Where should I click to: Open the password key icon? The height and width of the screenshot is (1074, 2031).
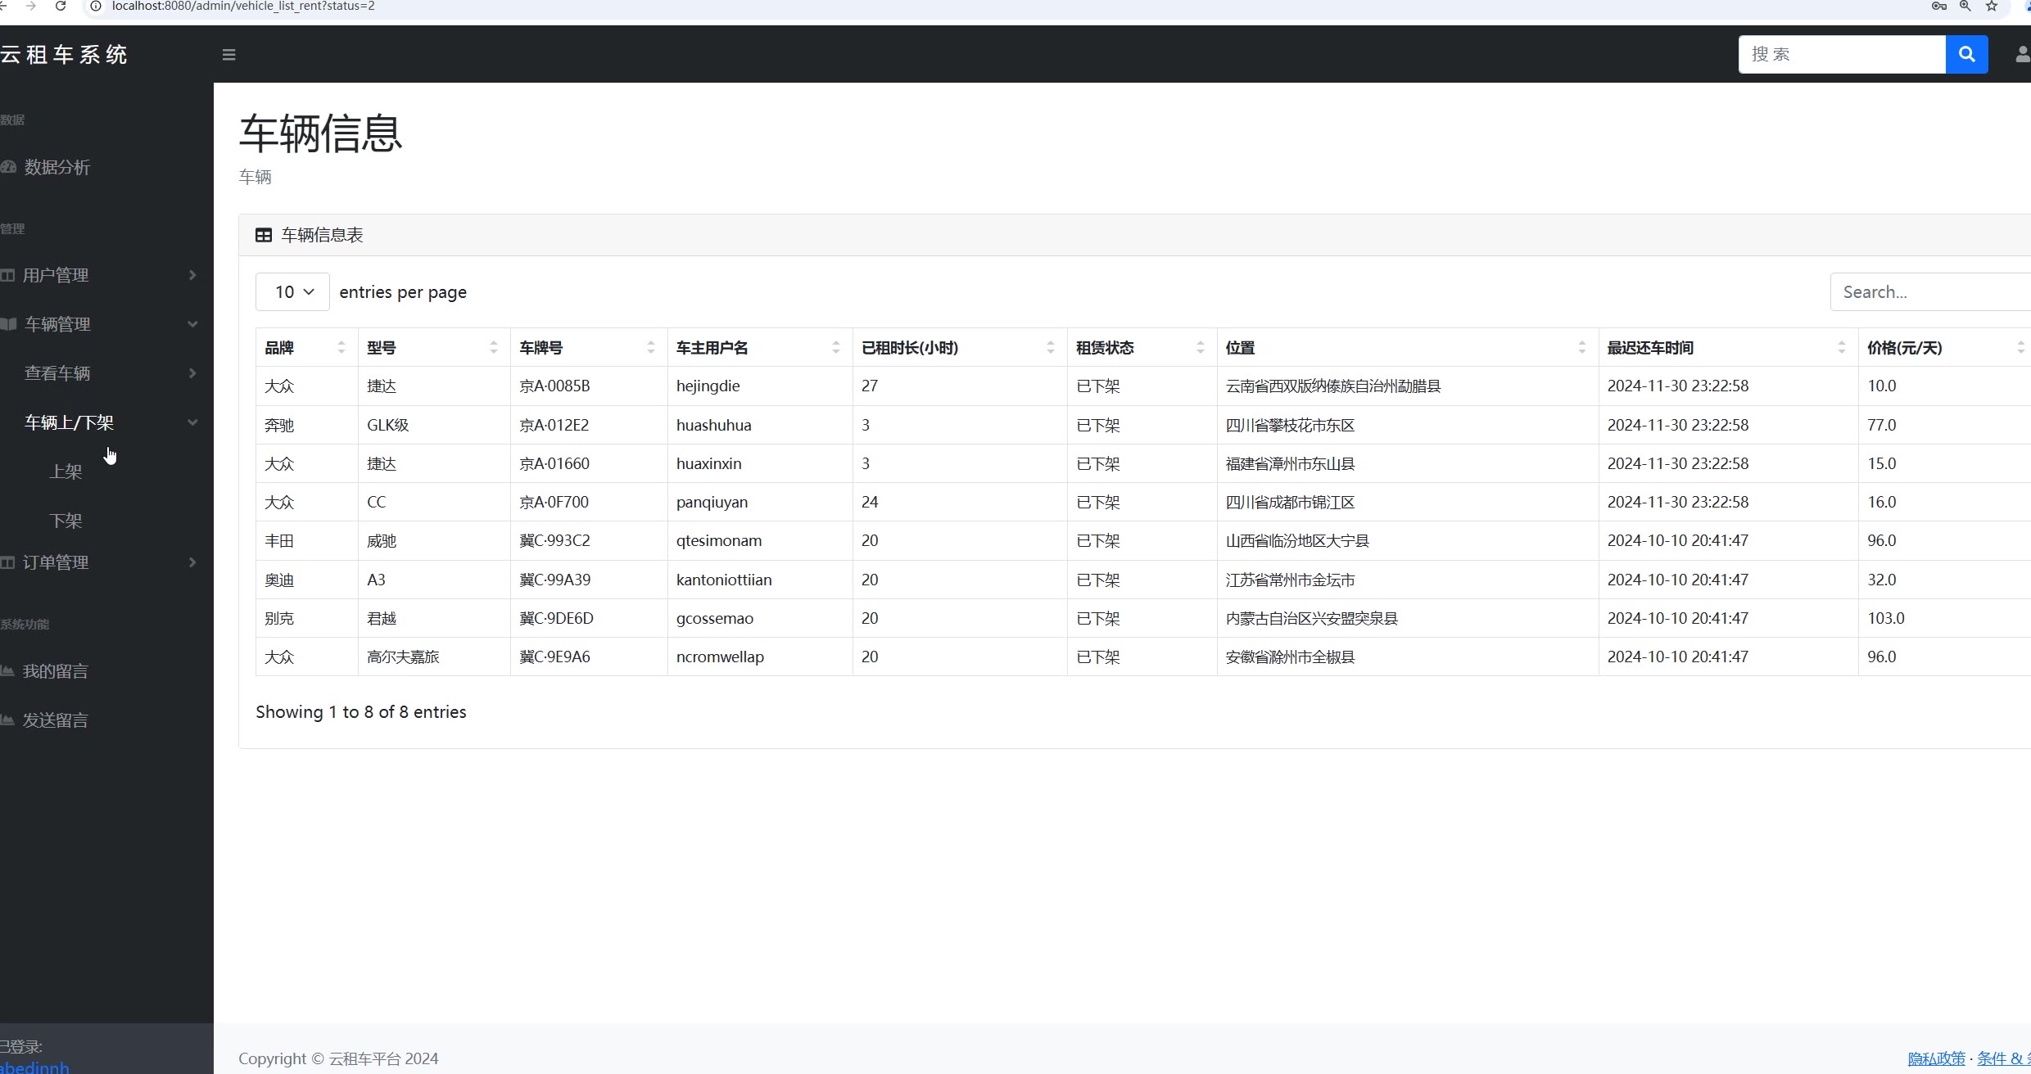coord(1938,7)
